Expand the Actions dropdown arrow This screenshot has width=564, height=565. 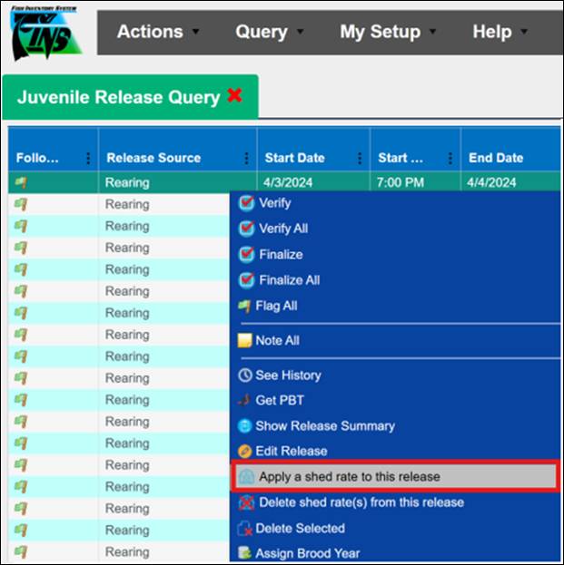coord(195,32)
